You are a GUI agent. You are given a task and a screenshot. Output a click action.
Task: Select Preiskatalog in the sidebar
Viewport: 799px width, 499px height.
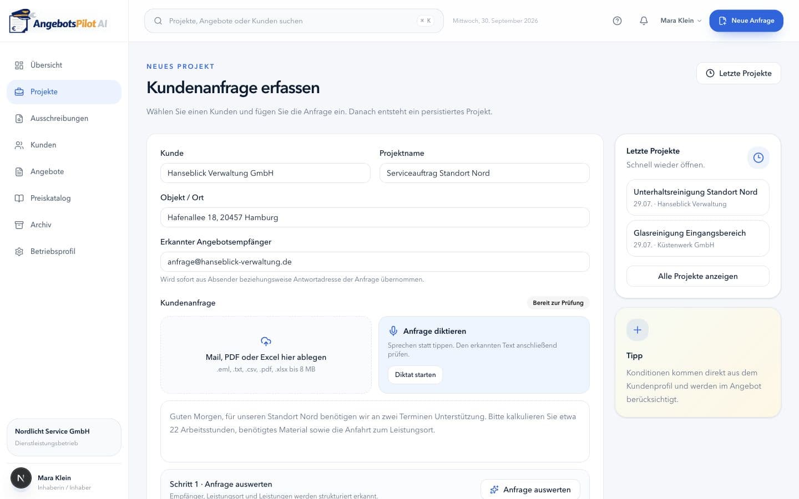point(64,198)
